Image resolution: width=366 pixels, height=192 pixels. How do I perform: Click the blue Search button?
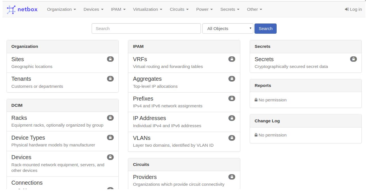(x=266, y=29)
